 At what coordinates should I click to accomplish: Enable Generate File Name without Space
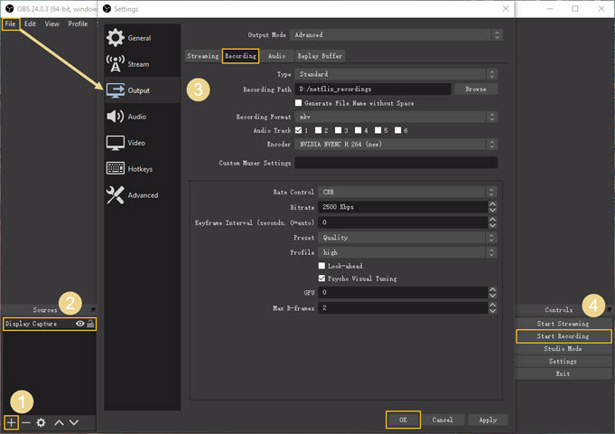point(299,103)
